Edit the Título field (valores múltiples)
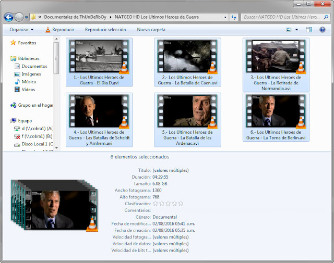 [171, 170]
